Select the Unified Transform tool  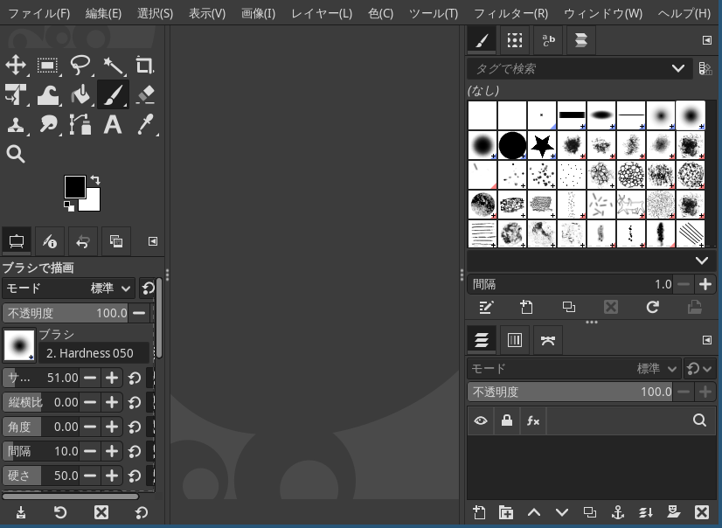pyautogui.click(x=16, y=94)
